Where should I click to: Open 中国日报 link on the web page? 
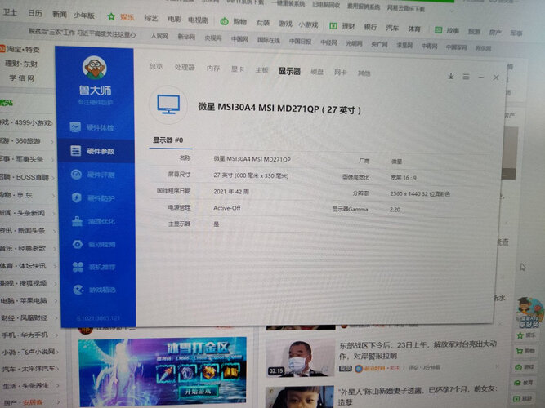point(300,42)
